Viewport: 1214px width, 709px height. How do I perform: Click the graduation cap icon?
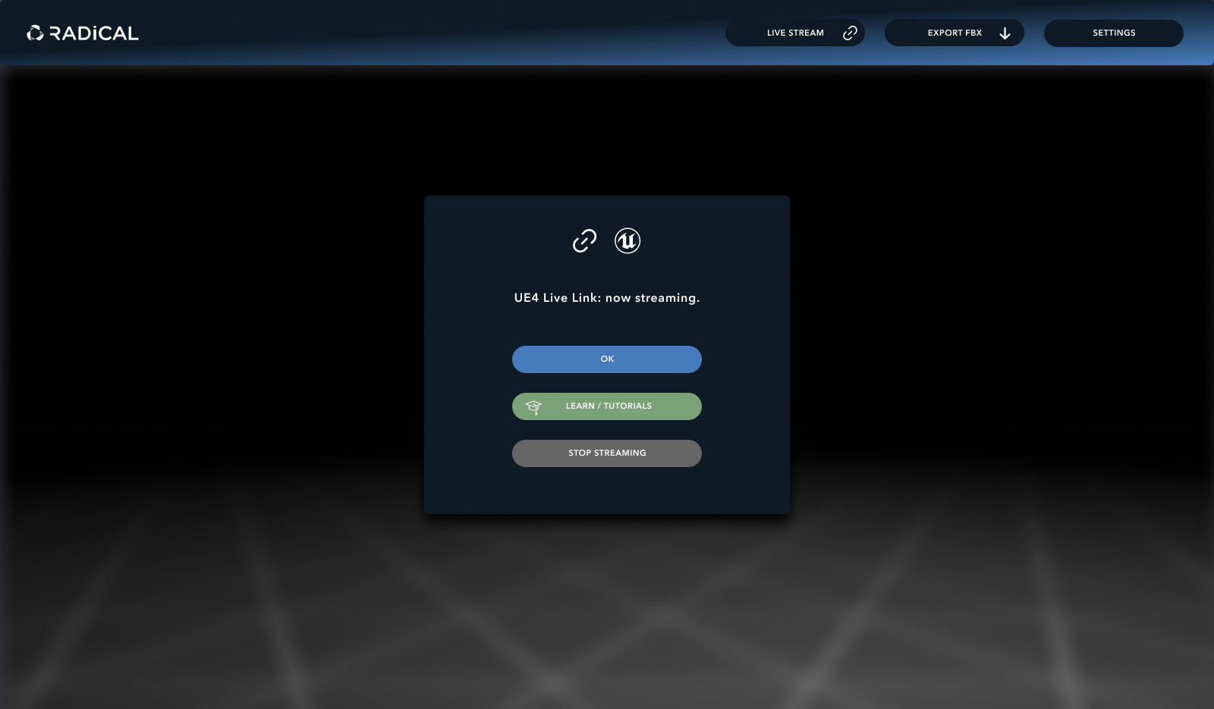(x=535, y=406)
